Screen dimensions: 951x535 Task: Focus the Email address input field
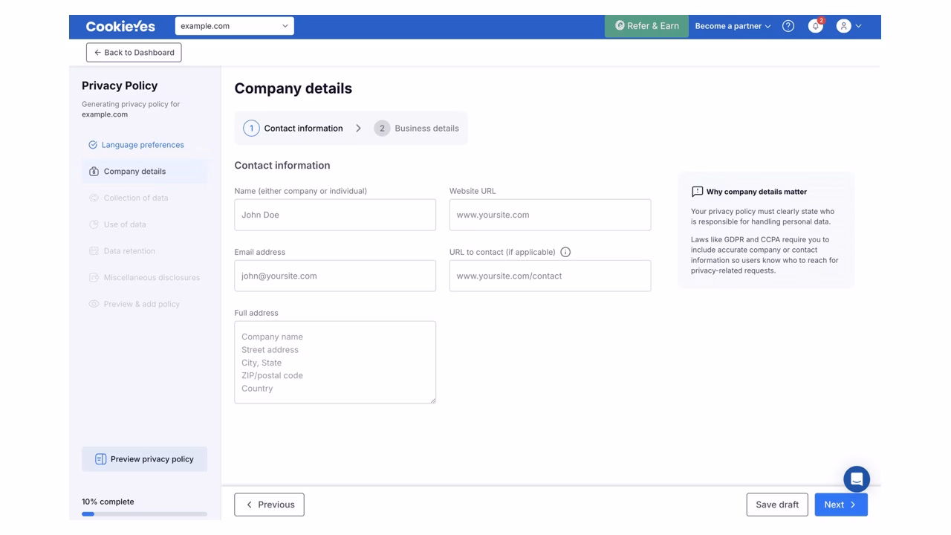pyautogui.click(x=335, y=276)
